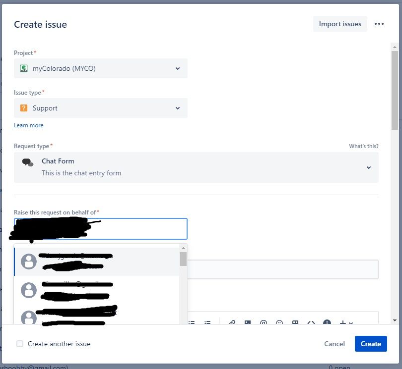Viewport: 402px width, 369px height.
Task: Focus the Raise this request on behalf of field
Action: (x=100, y=229)
